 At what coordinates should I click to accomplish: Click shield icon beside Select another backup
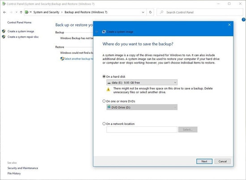pyautogui.click(x=62, y=59)
